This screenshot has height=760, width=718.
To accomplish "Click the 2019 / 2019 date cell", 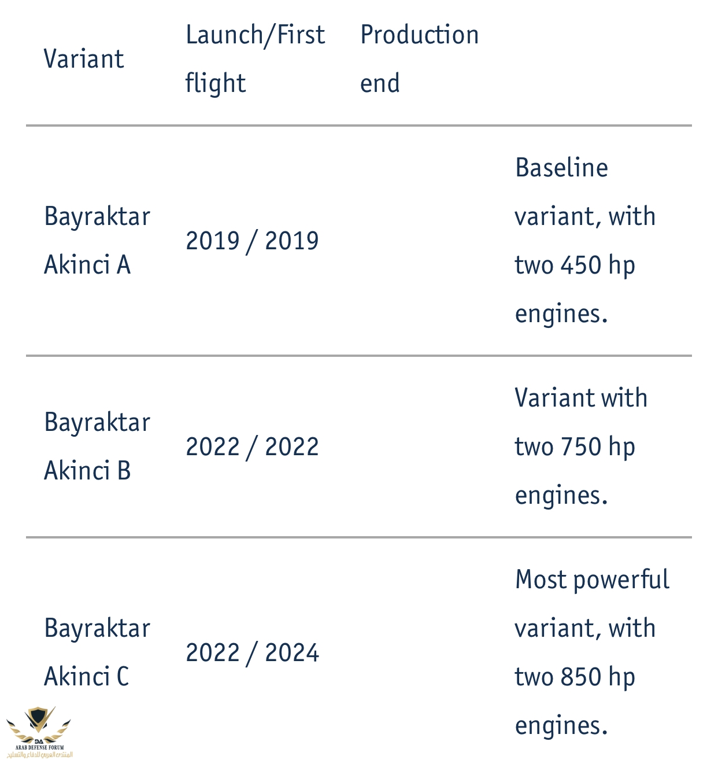I will tap(252, 241).
